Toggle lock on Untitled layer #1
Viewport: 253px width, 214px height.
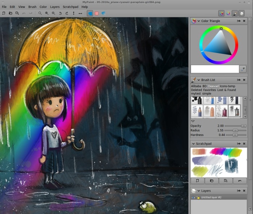click(x=198, y=197)
